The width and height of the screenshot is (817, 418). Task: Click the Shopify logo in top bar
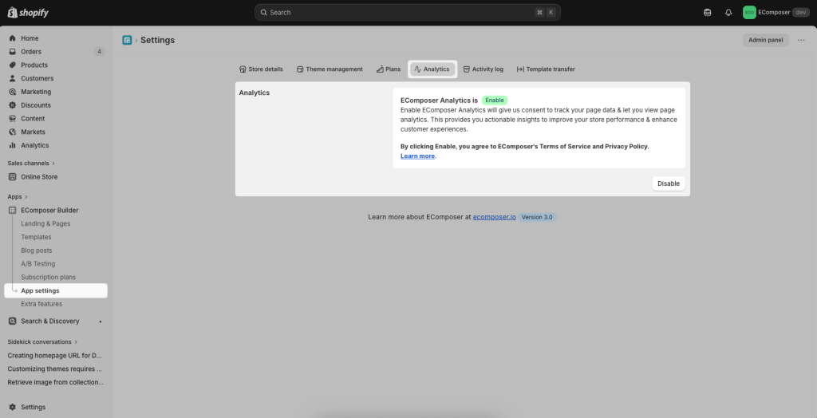[28, 12]
